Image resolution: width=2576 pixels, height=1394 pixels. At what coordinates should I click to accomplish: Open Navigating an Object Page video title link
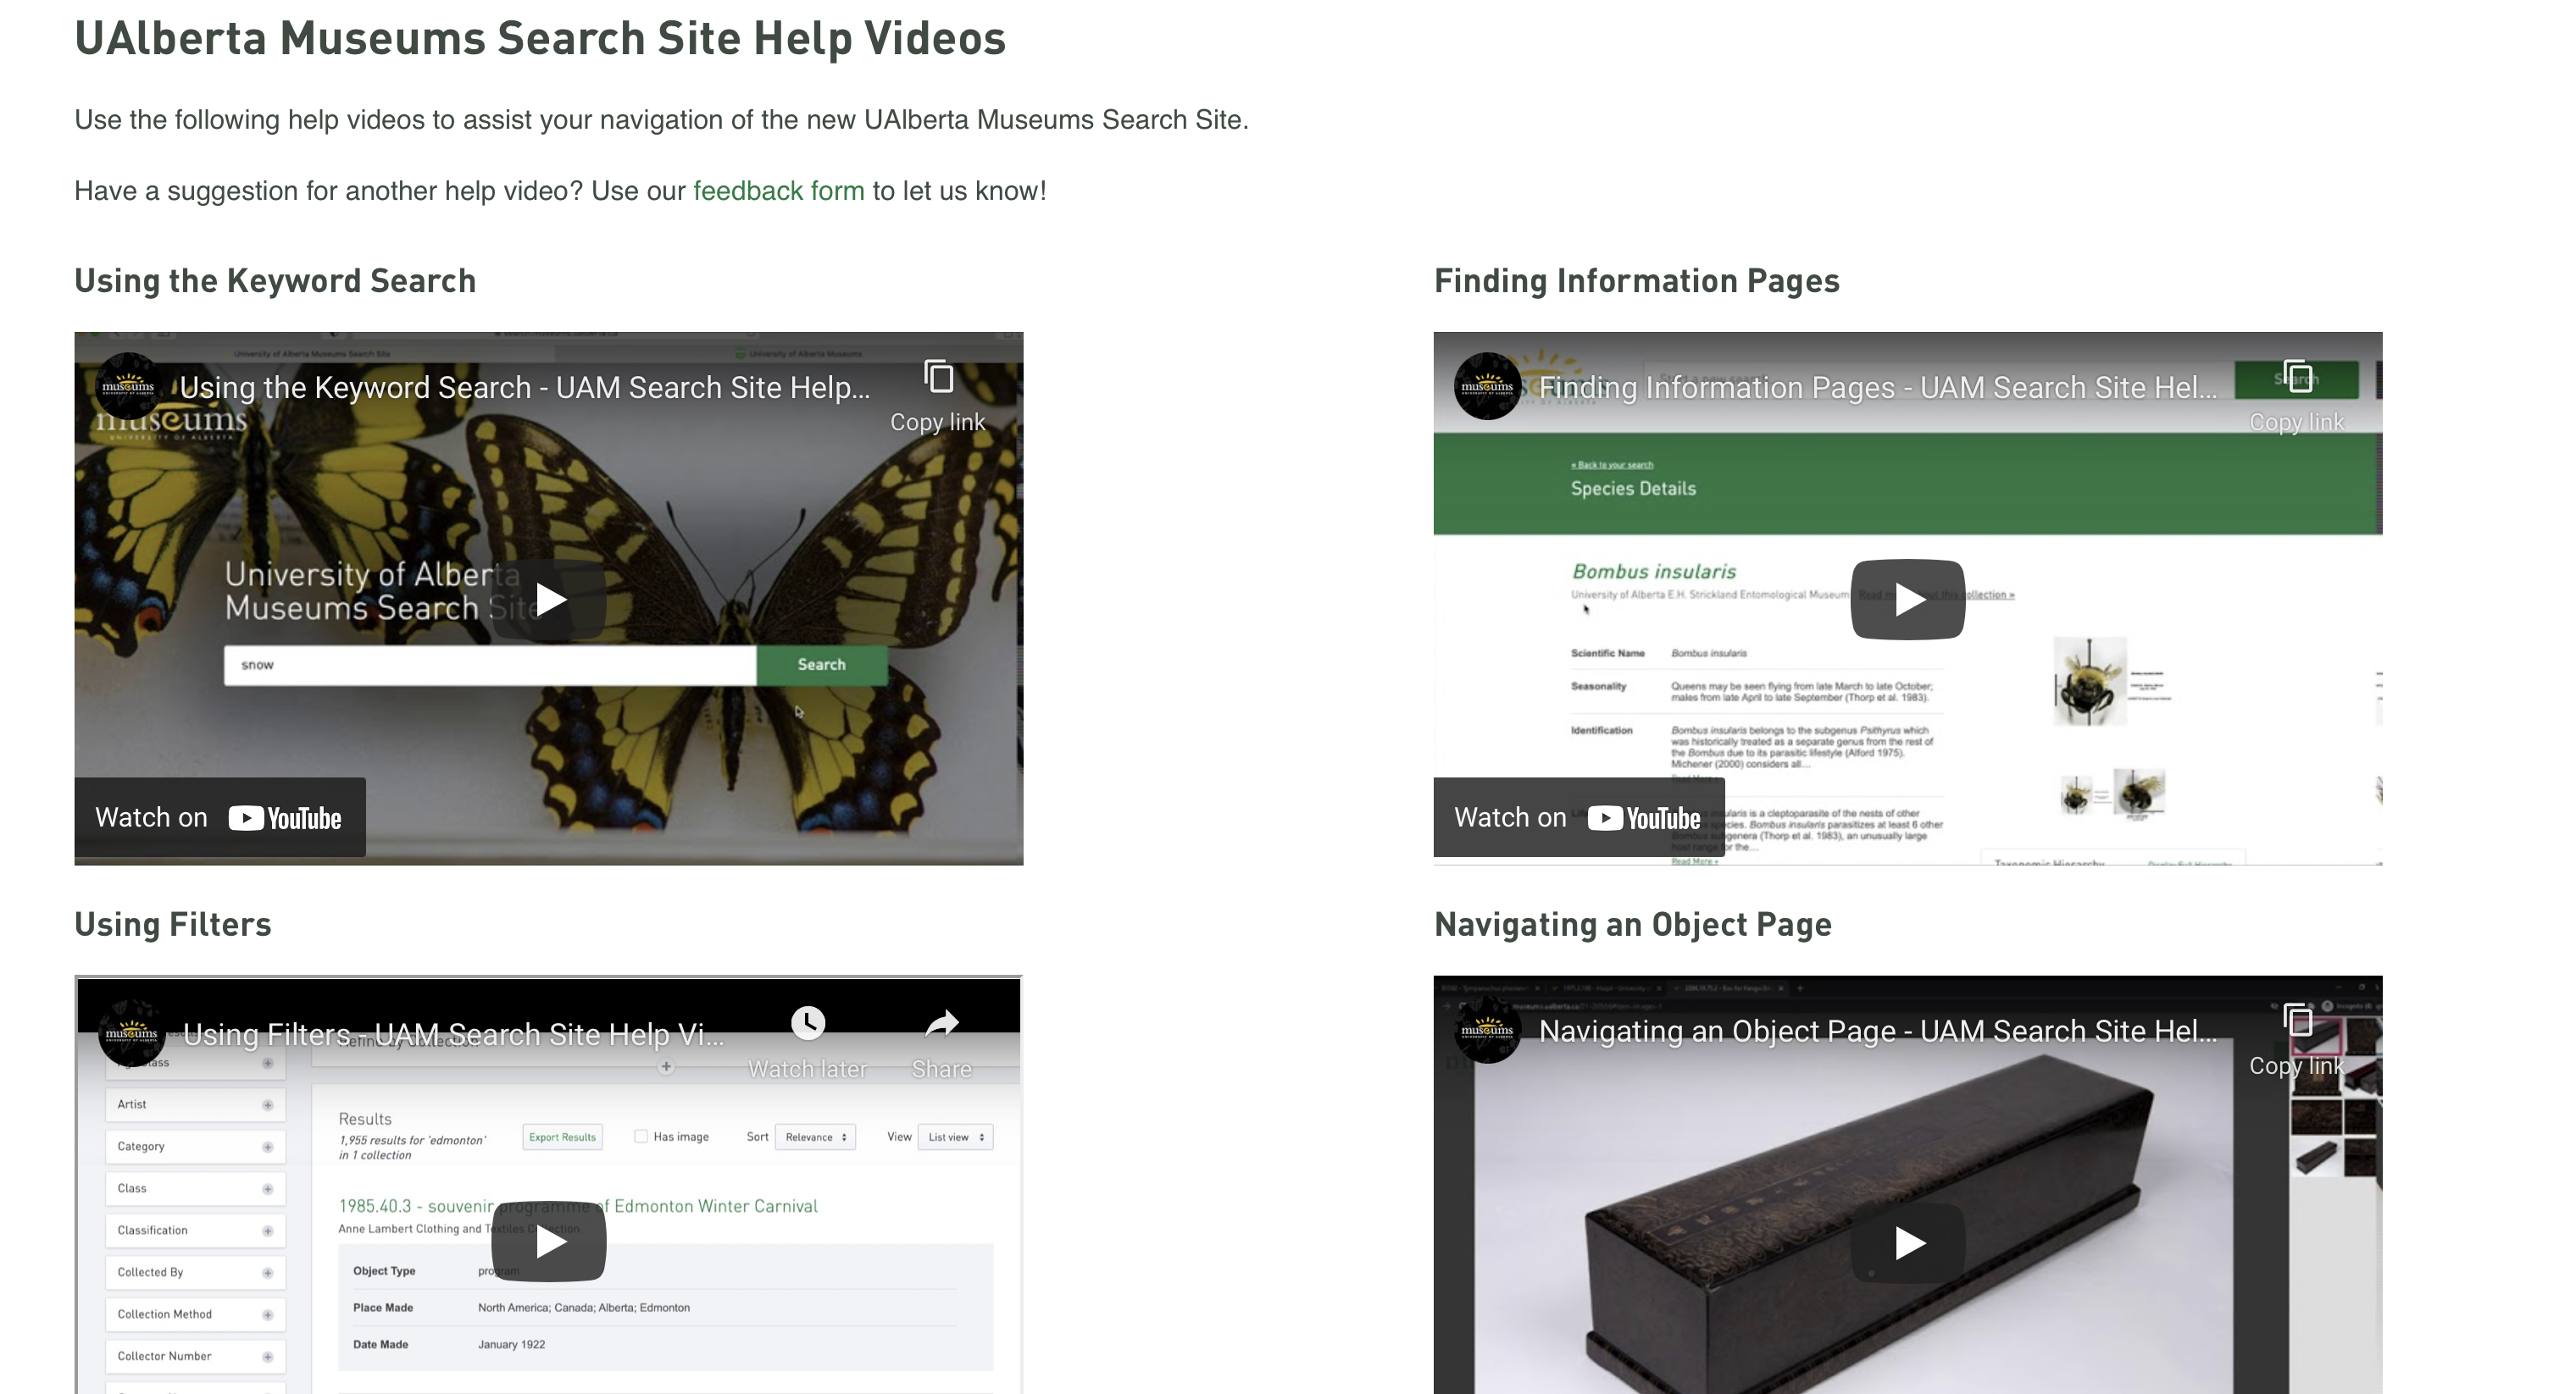pos(1877,1032)
